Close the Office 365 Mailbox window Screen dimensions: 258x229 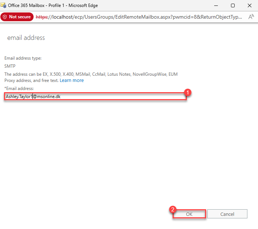coord(250,5)
